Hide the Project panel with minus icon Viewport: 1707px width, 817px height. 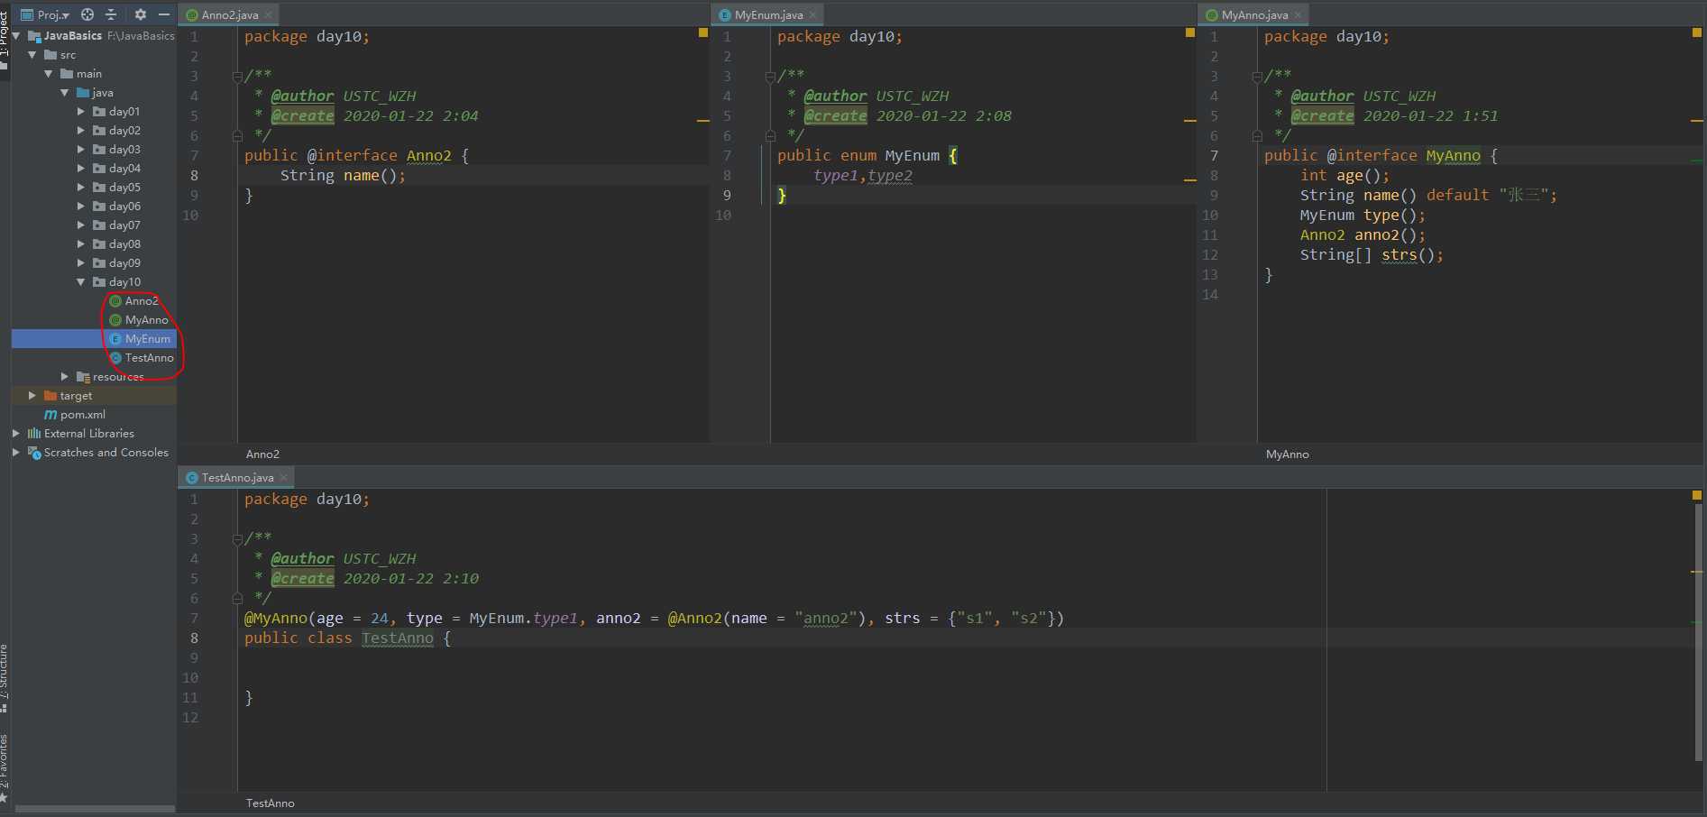tap(163, 14)
